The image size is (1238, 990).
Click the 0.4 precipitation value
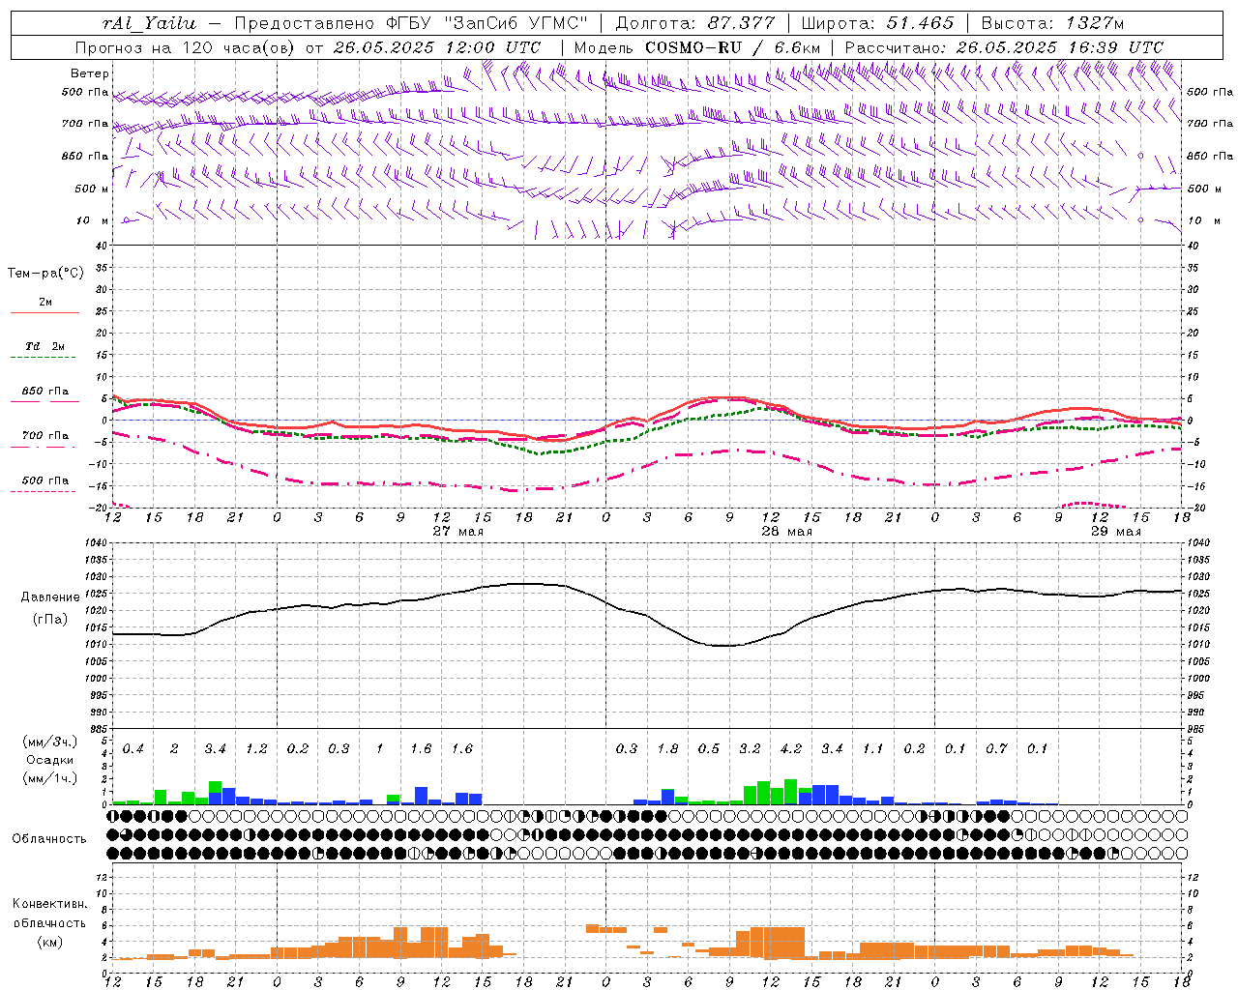pyautogui.click(x=133, y=748)
